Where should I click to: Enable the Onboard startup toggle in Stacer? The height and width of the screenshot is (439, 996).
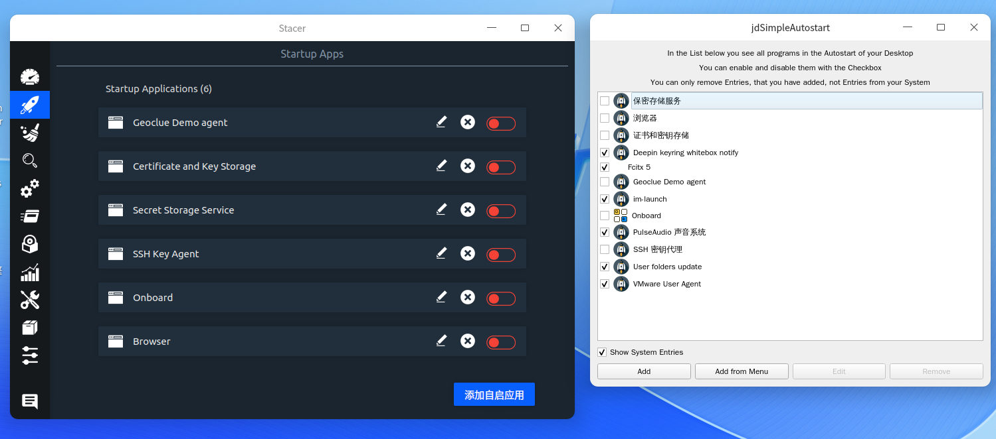point(501,298)
